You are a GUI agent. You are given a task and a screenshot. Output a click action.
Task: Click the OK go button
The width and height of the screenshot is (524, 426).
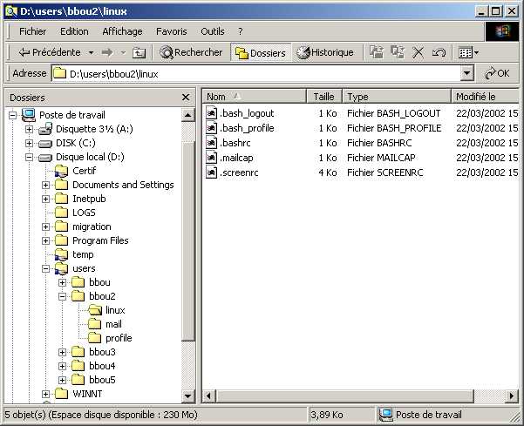[x=497, y=73]
